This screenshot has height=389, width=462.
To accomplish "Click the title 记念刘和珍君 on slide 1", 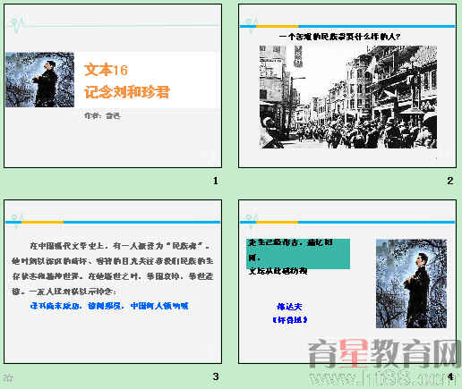I will point(127,92).
